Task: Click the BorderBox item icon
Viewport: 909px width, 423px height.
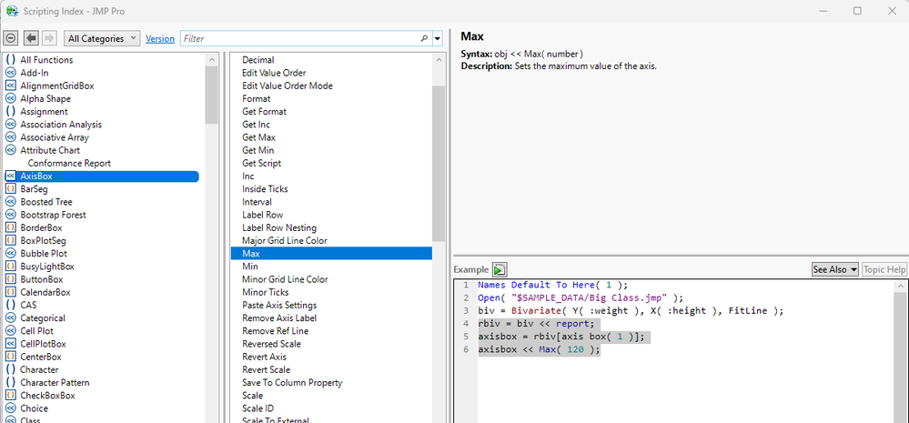Action: (x=10, y=227)
